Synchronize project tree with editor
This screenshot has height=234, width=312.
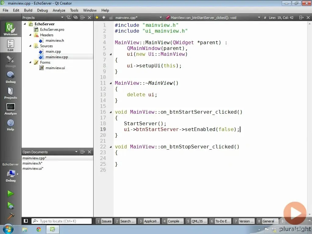coord(76,17)
